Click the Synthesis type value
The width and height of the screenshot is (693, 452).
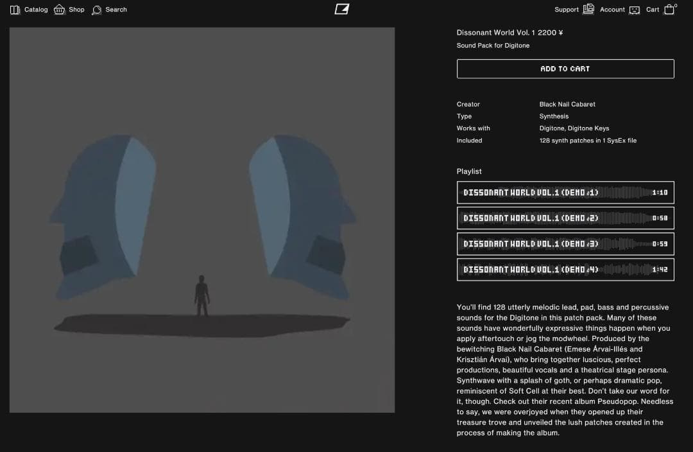tap(554, 116)
